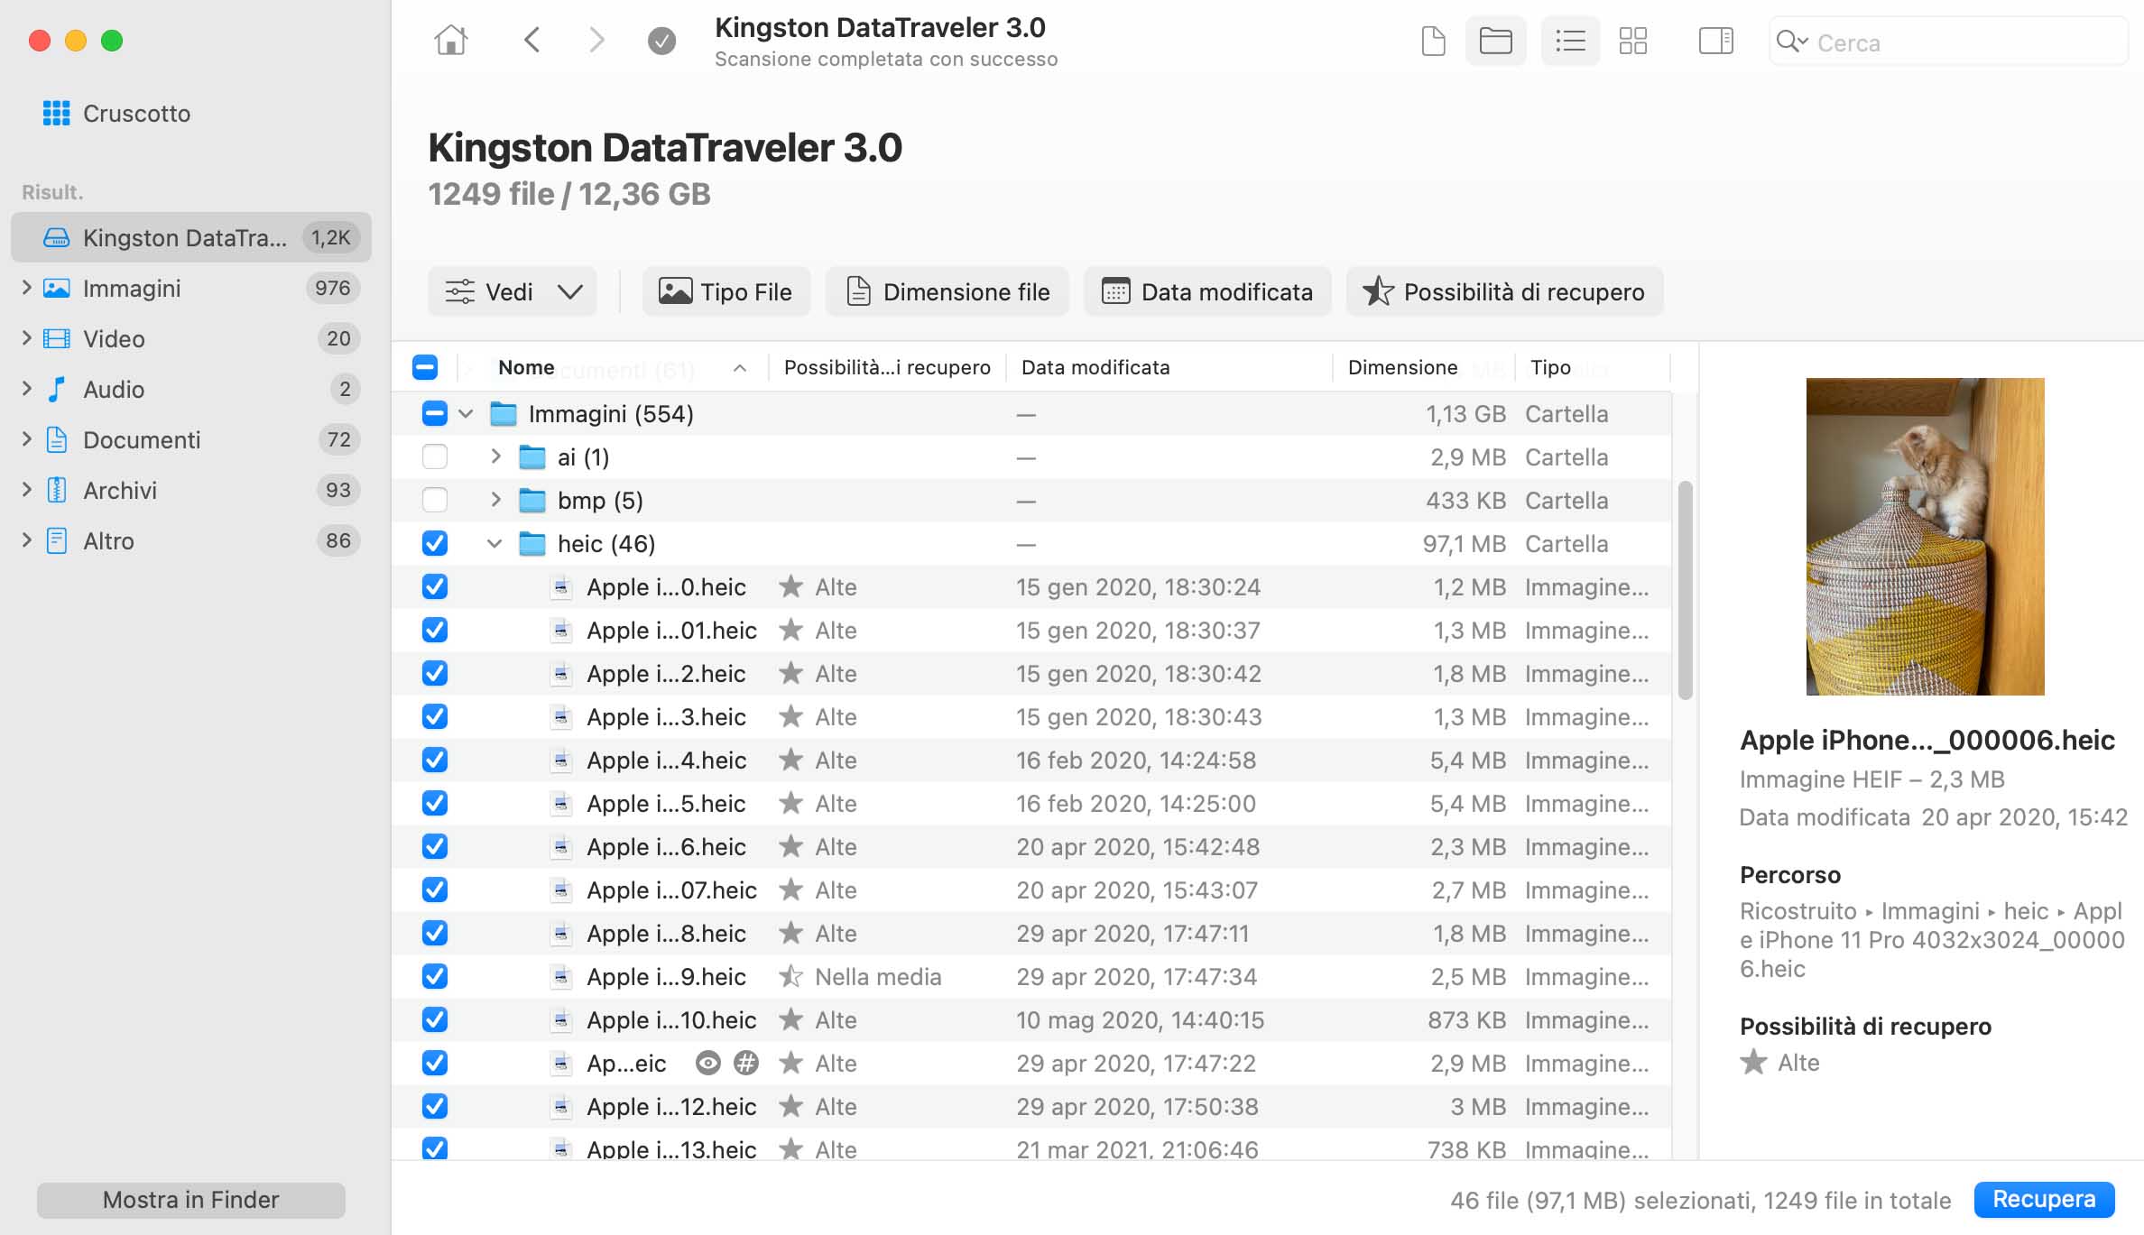Collapse the heic (46) folder
The image size is (2144, 1235).
click(494, 544)
